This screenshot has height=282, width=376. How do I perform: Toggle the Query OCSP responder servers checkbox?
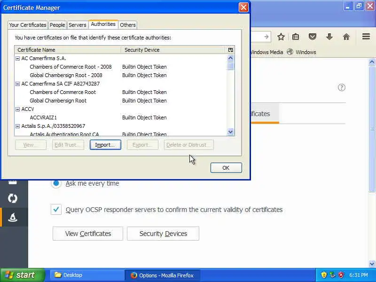[x=56, y=209]
